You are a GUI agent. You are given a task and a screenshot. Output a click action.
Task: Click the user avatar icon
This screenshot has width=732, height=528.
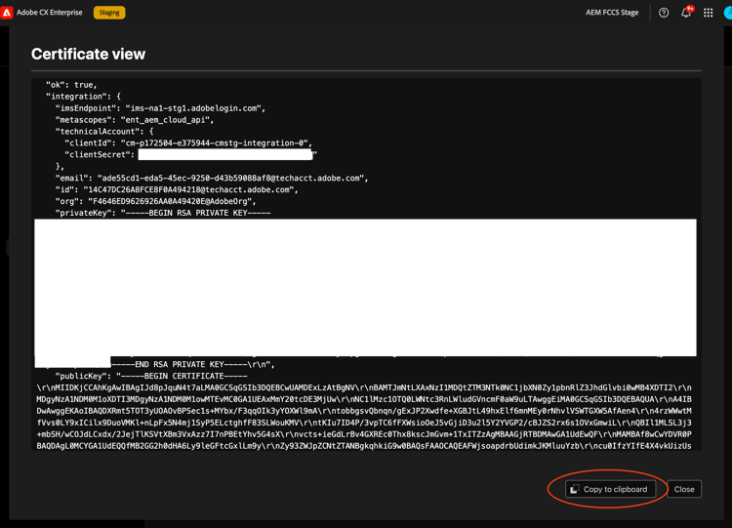pyautogui.click(x=728, y=13)
